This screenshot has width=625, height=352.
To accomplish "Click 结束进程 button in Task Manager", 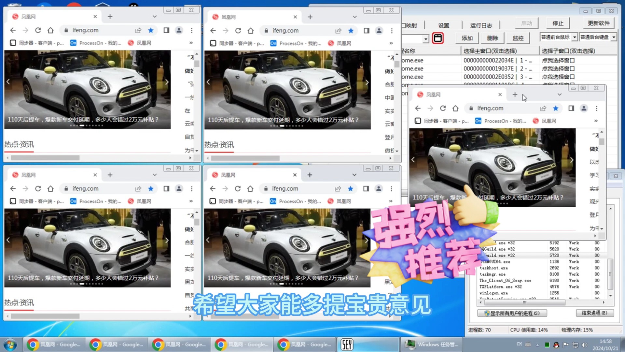I will [x=594, y=313].
